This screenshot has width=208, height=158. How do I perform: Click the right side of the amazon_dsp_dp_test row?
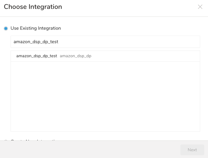coord(162,56)
